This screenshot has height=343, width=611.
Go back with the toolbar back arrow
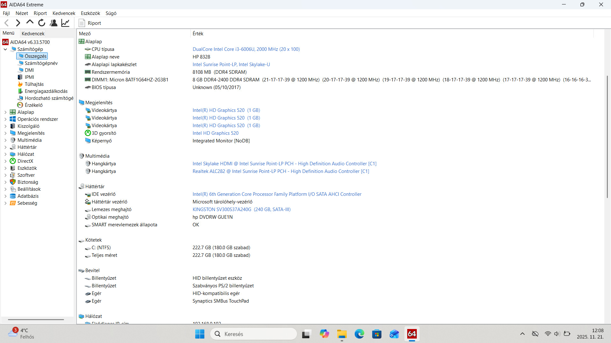(7, 23)
